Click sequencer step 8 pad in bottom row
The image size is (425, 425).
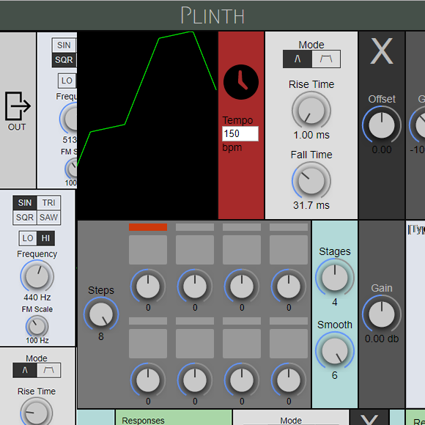pos(289,344)
